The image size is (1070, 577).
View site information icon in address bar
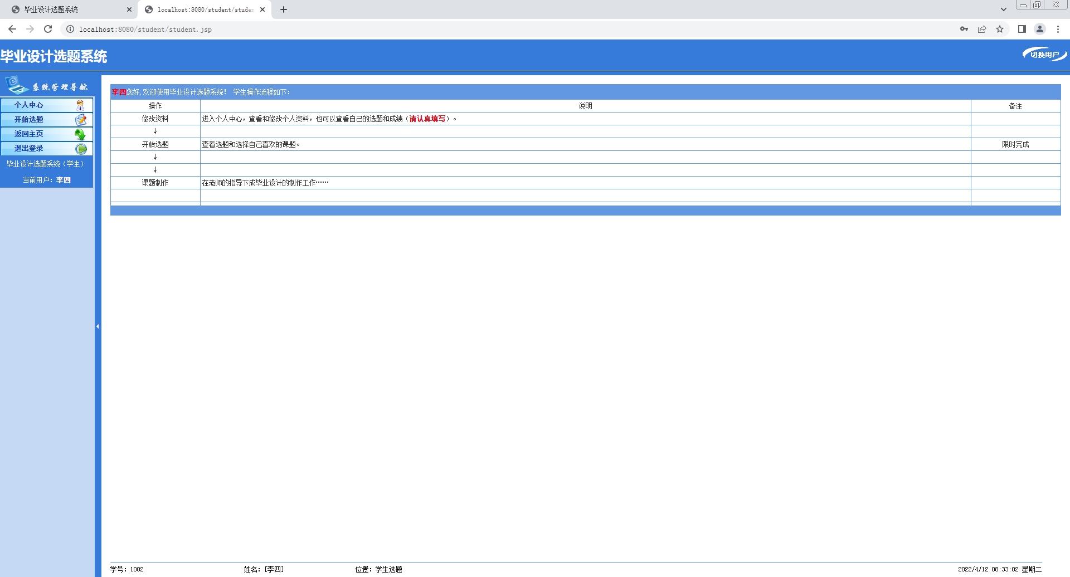pos(70,29)
